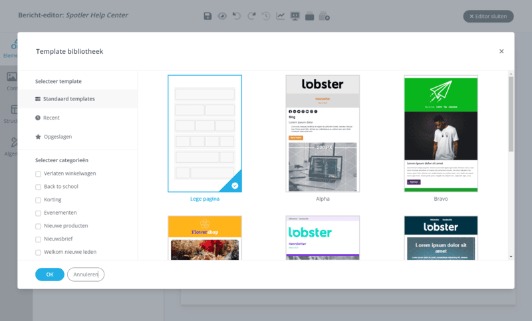
Task: Toggle the Back to school checkbox
Action: point(39,187)
